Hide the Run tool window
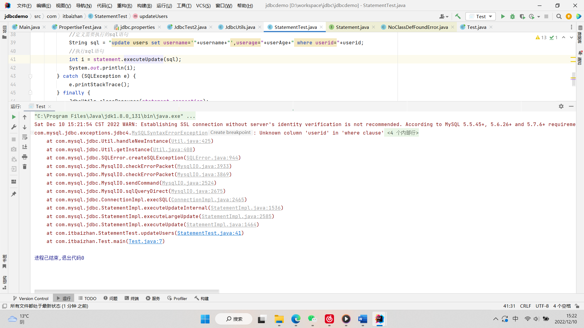The image size is (584, 328). click(571, 106)
